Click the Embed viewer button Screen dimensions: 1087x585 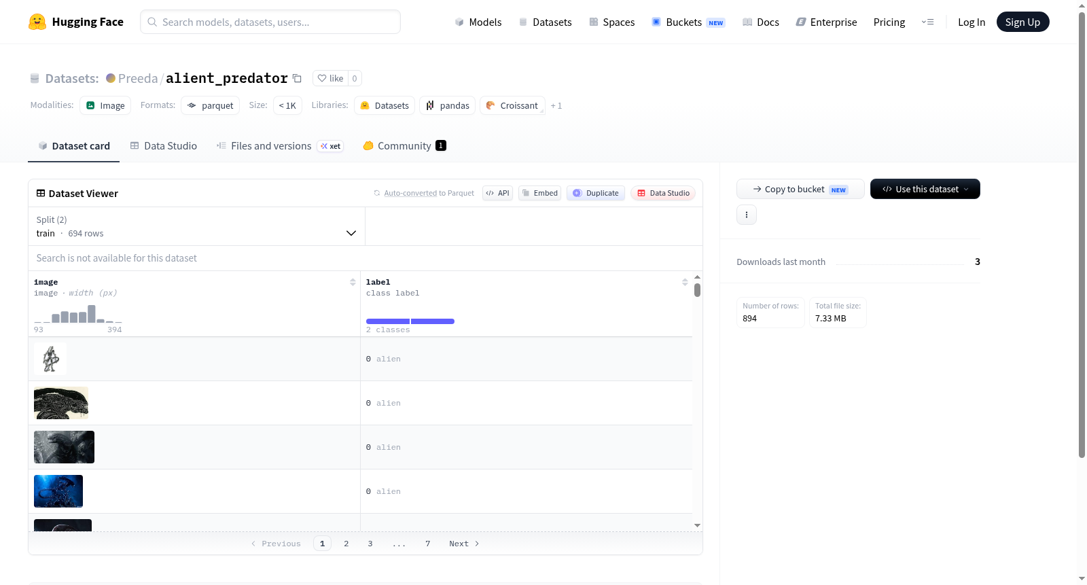[540, 193]
